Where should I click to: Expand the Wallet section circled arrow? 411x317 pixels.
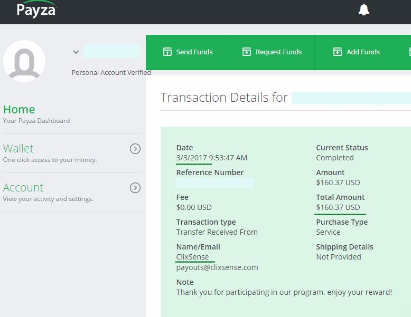(x=135, y=149)
